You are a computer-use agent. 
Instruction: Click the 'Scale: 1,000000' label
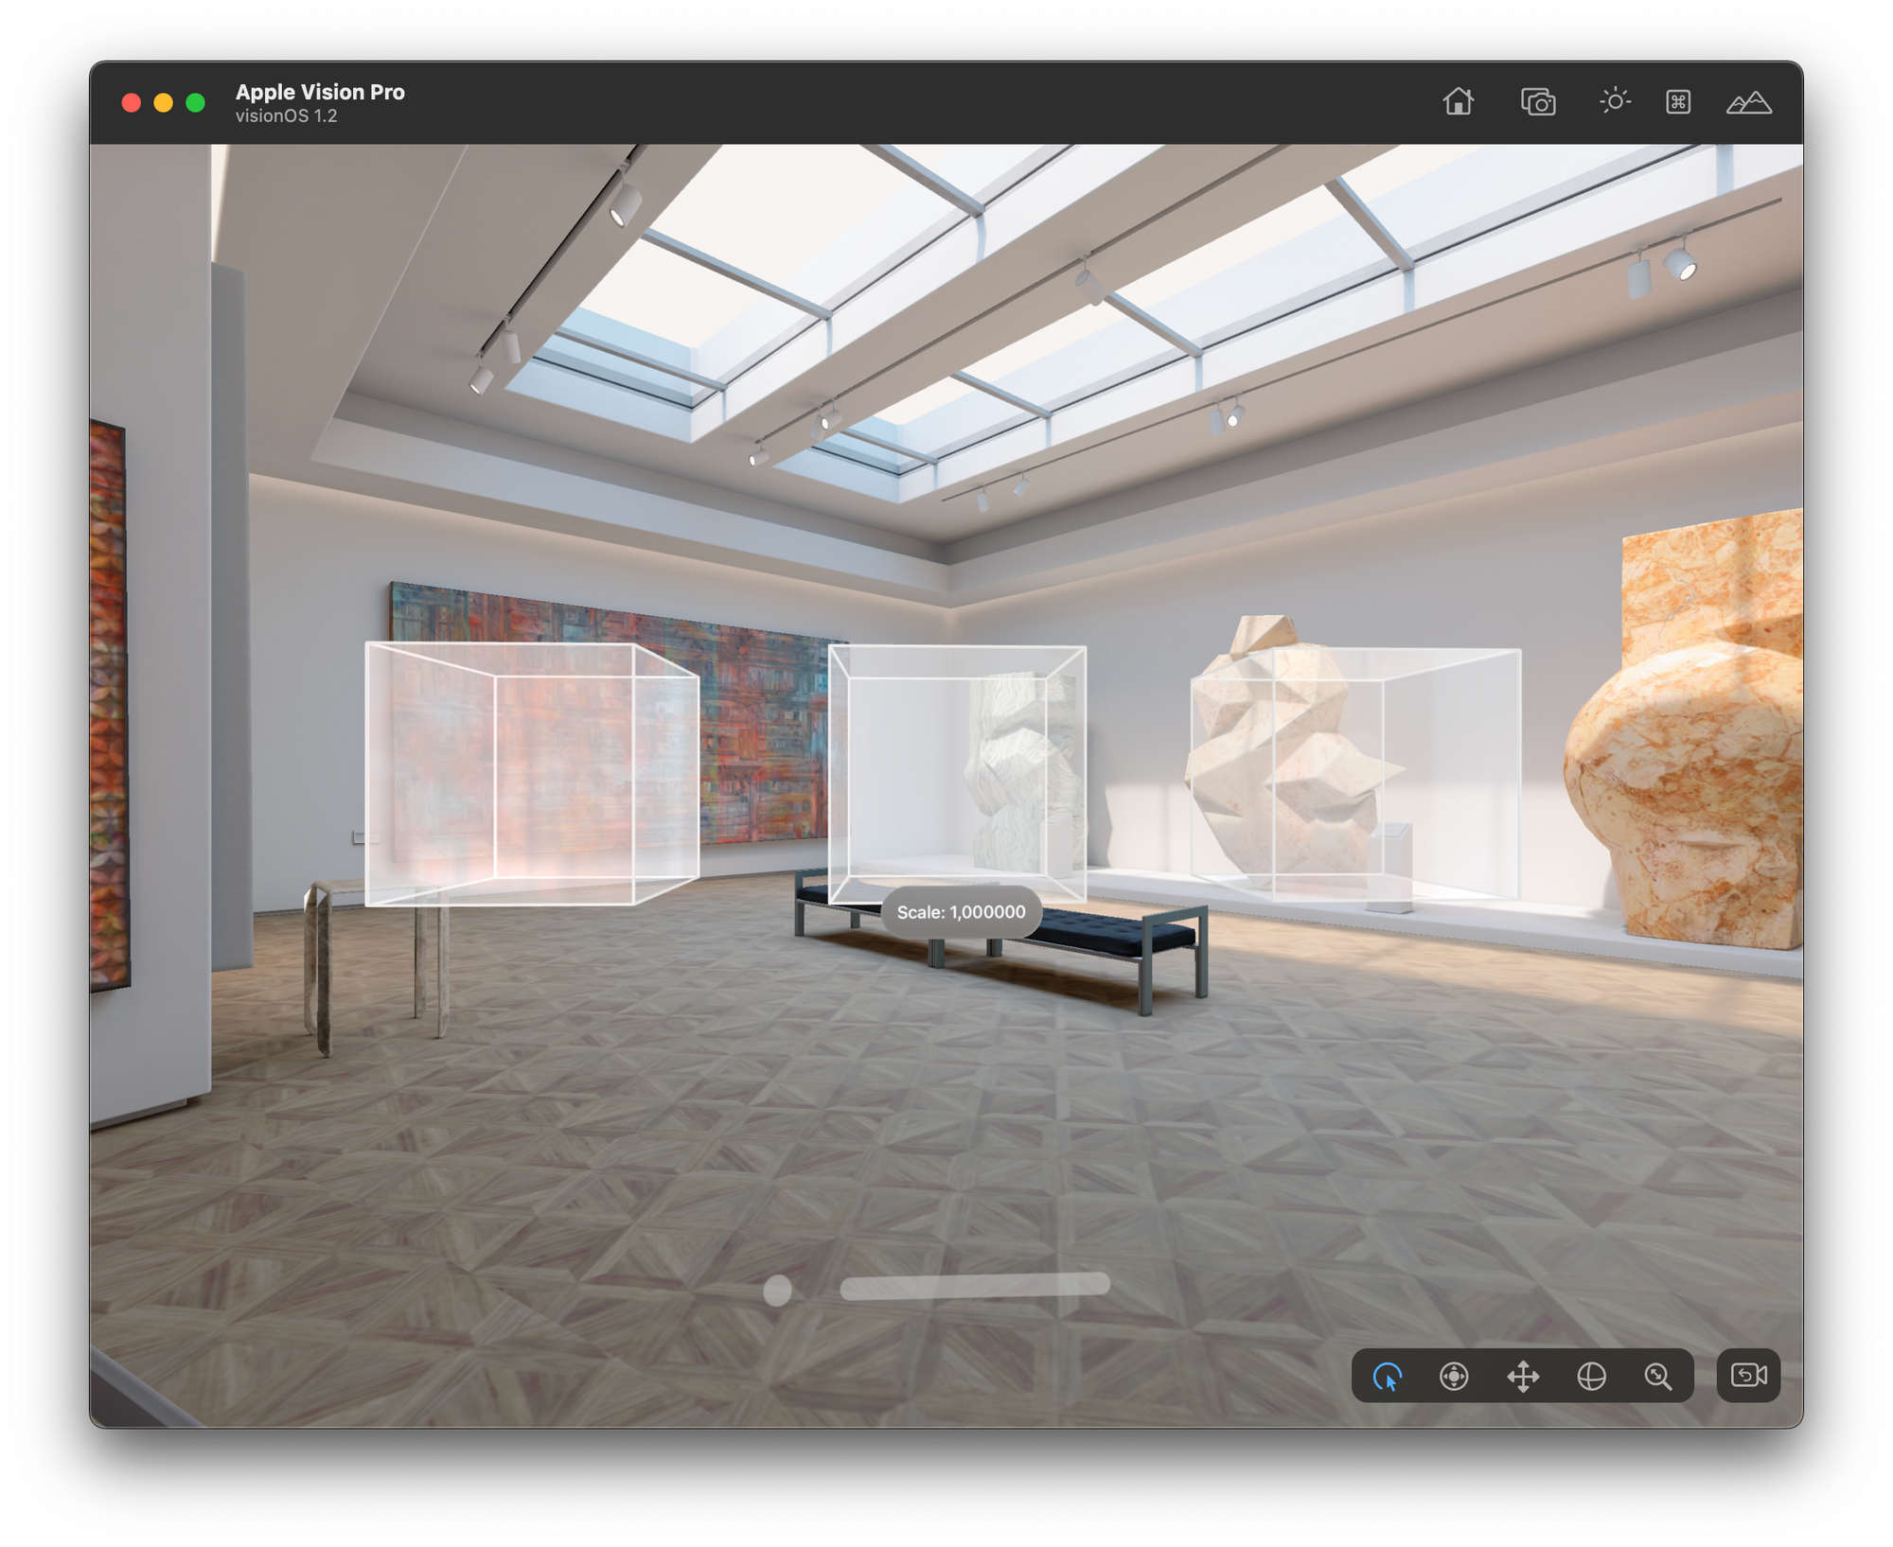tap(961, 912)
